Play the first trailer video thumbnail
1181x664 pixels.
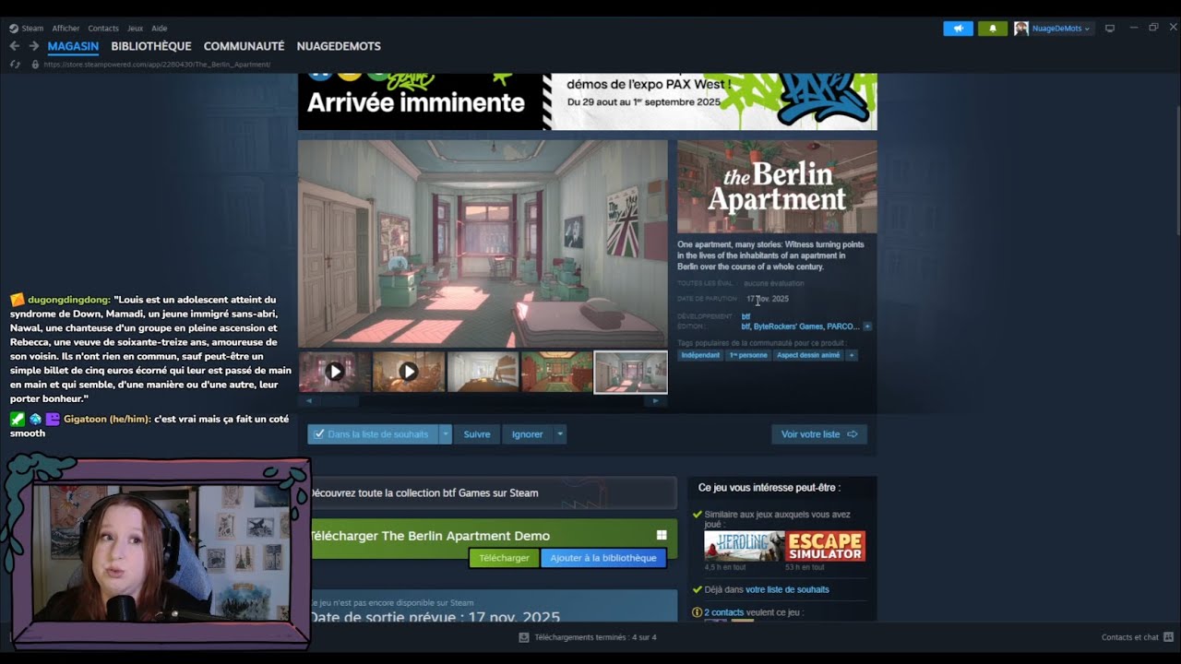pyautogui.click(x=334, y=372)
